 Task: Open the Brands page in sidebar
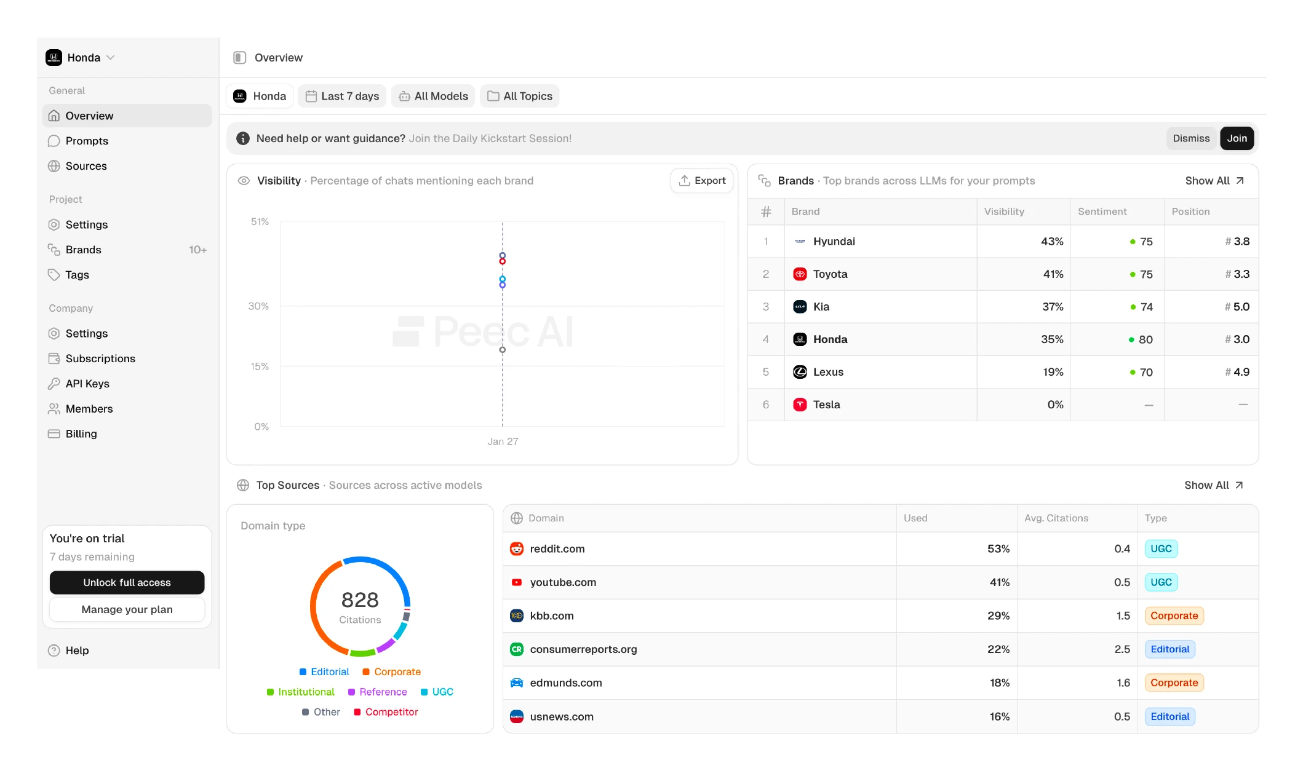coord(127,250)
